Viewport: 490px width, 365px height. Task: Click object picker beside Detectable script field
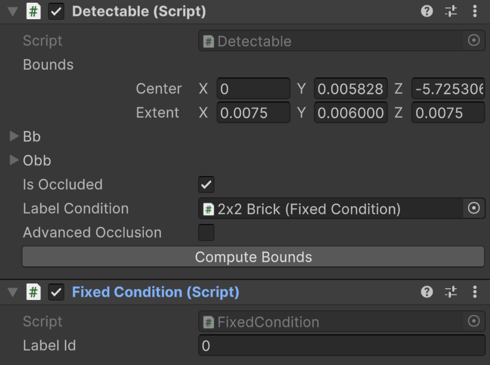click(x=474, y=41)
